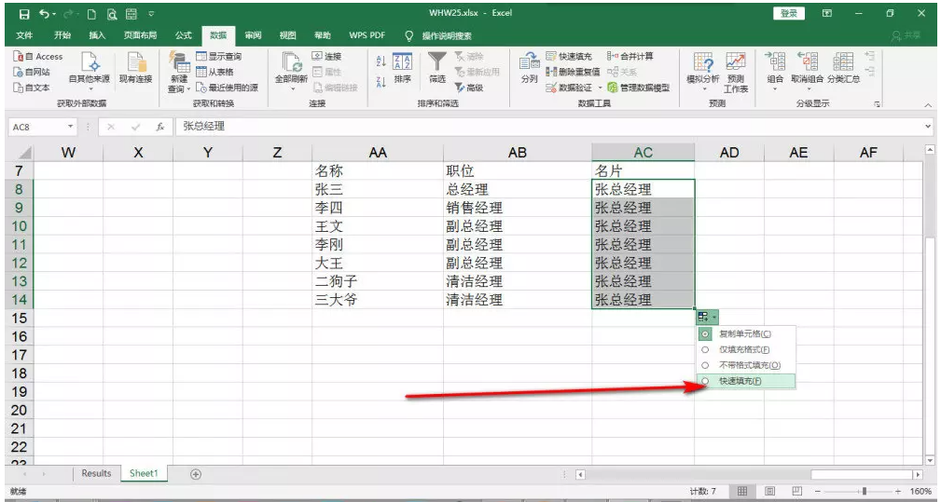Click the zoom out minus button
The image size is (941, 502).
[x=818, y=491]
